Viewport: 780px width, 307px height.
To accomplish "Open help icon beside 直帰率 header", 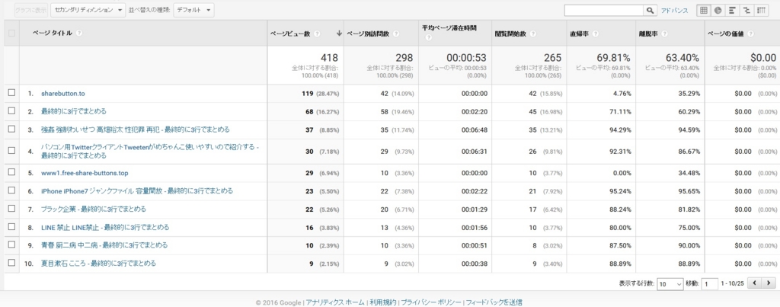I will [596, 34].
